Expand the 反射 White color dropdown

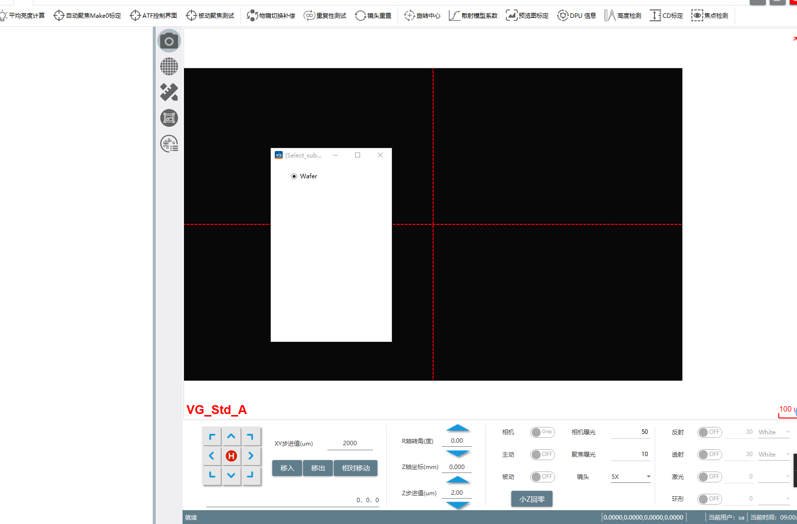click(774, 432)
